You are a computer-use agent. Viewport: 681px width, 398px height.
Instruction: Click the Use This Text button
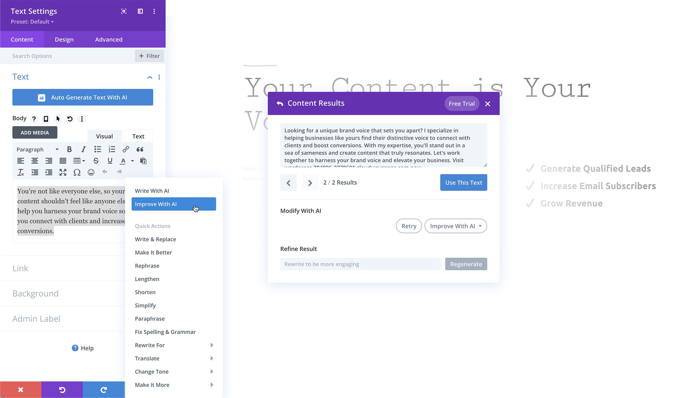463,182
